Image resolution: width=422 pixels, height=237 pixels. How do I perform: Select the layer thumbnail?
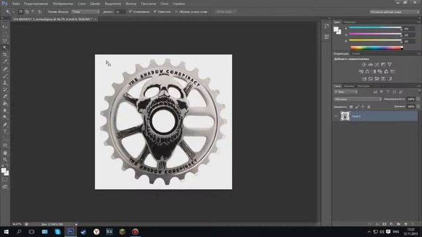pos(345,117)
